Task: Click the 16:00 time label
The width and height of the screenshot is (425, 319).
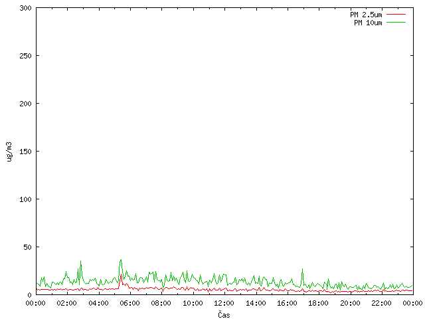Action: tap(287, 303)
